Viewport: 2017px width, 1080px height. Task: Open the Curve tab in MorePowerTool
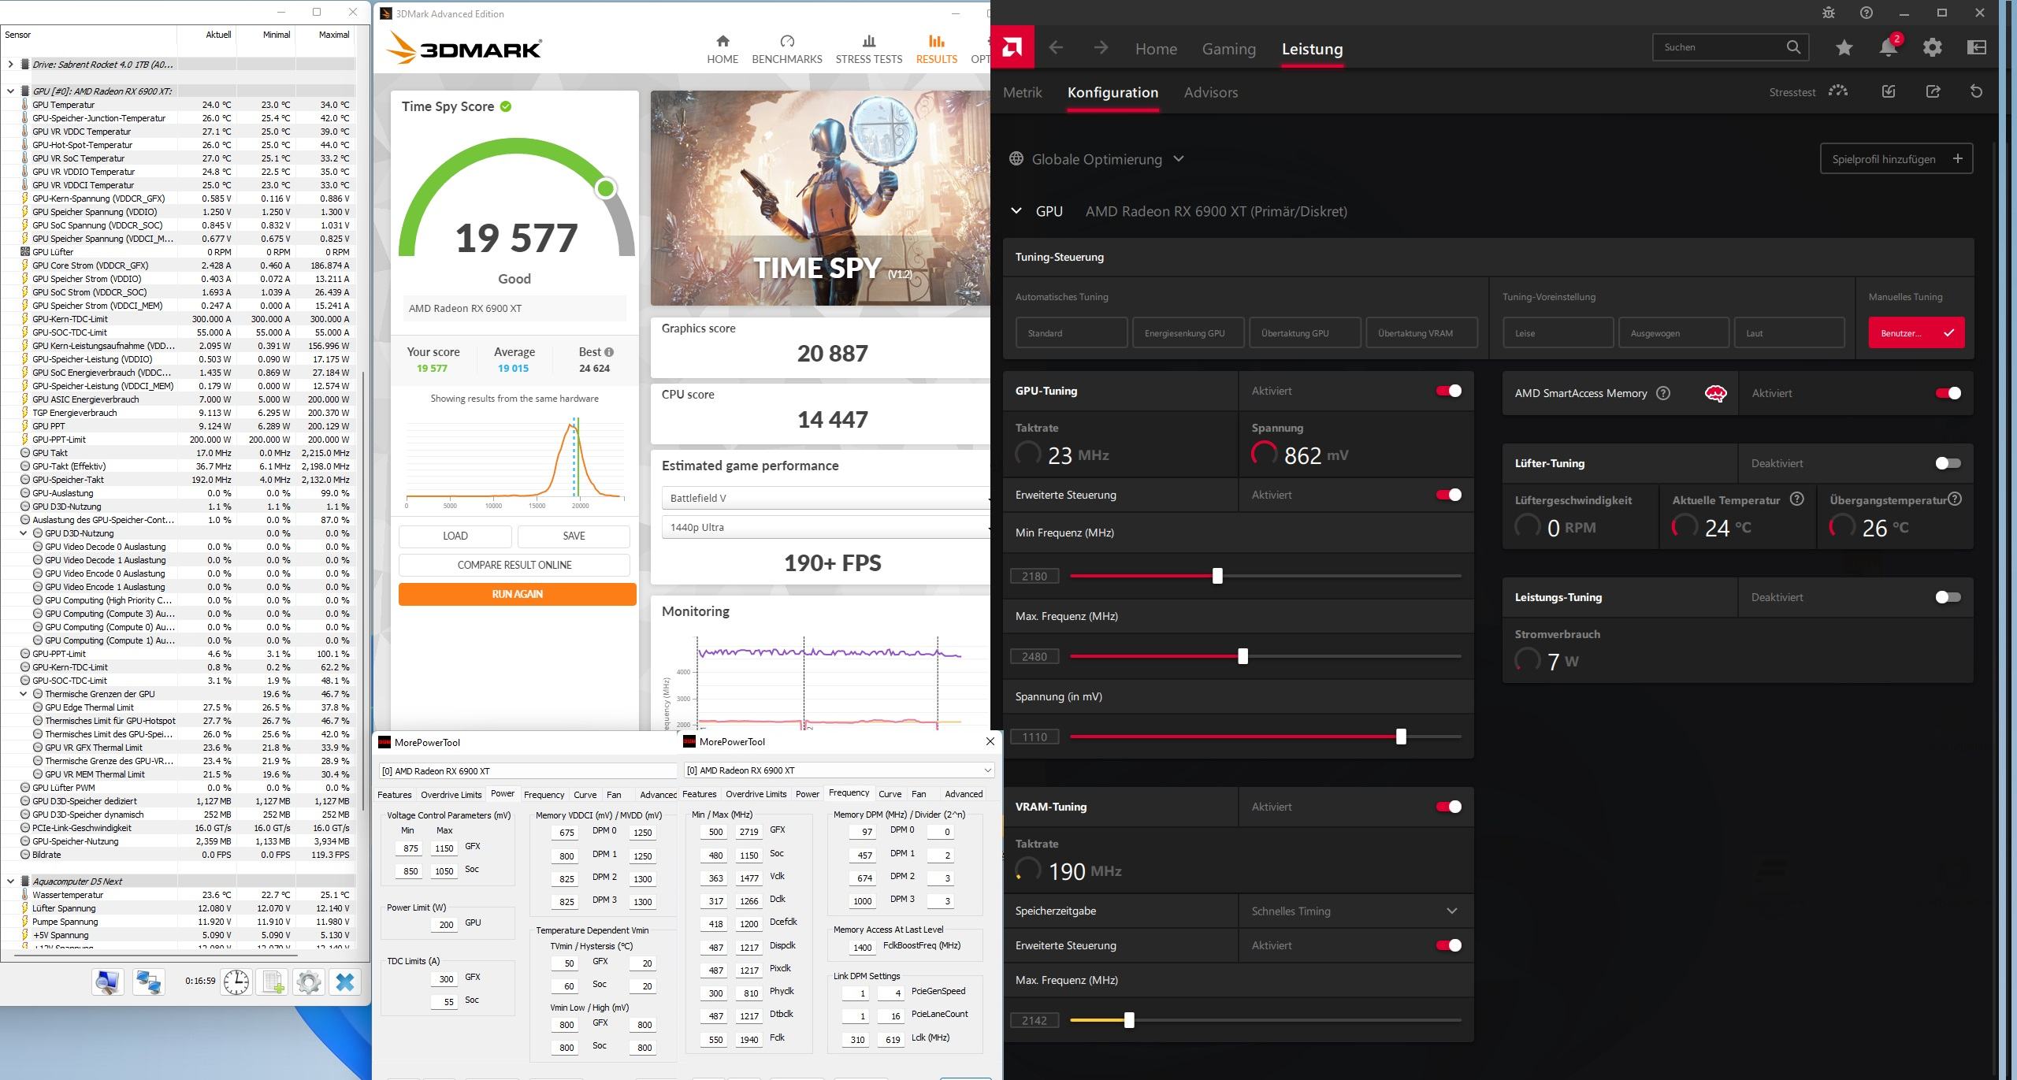890,794
